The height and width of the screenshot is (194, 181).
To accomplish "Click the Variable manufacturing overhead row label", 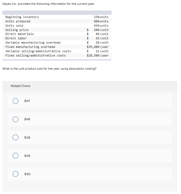I will coord(33,43).
